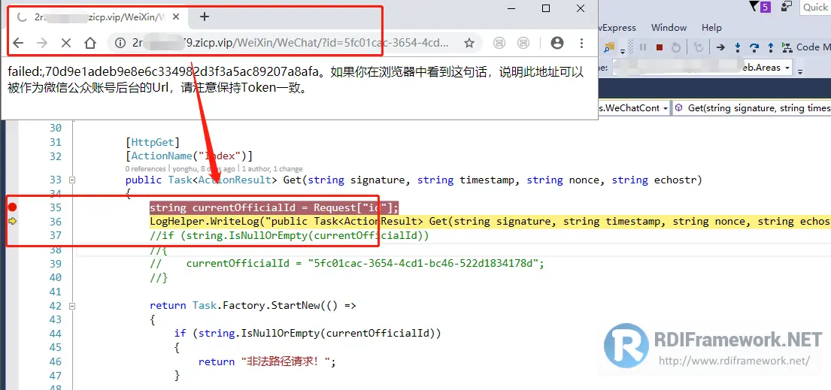
Task: Click commented currentOfficialId GUID on line 39
Action: 426,263
